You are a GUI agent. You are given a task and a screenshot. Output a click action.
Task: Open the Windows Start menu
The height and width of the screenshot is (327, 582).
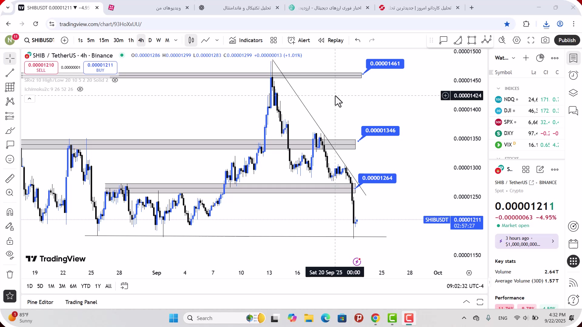point(174,318)
